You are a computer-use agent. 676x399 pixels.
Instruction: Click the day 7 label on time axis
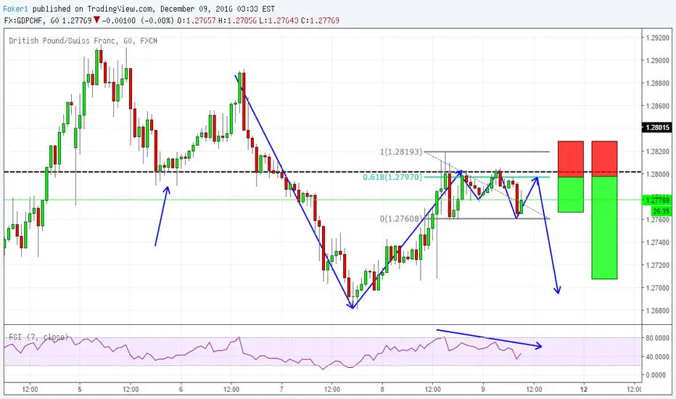[281, 389]
